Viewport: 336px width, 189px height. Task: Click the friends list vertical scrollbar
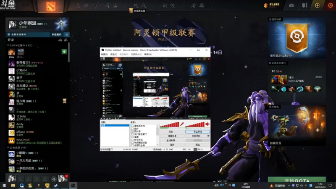tap(69, 52)
